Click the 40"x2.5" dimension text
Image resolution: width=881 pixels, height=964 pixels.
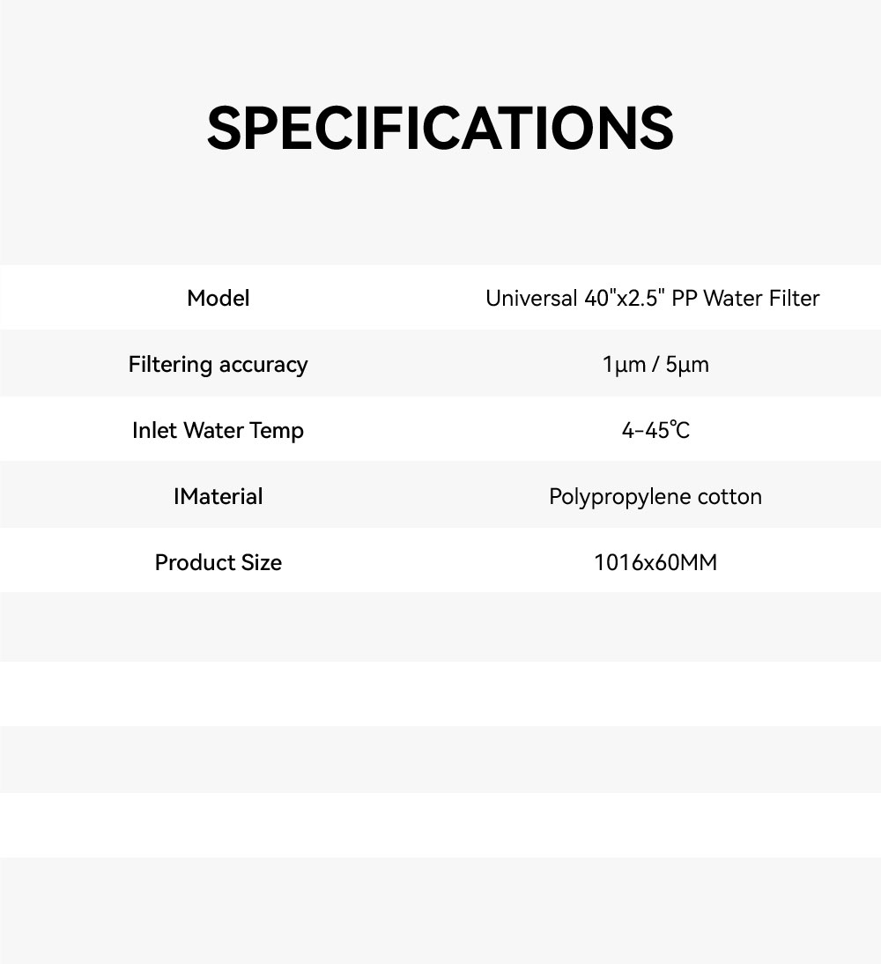coord(625,299)
